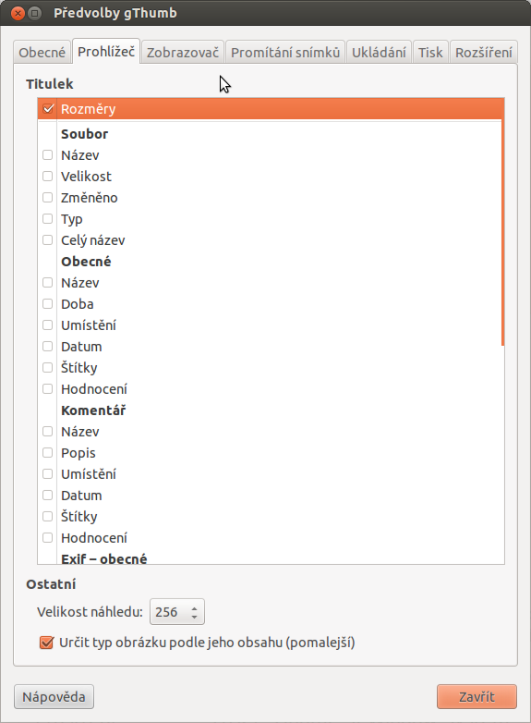Tick the Doba checkbox
531x723 pixels.
coord(47,304)
